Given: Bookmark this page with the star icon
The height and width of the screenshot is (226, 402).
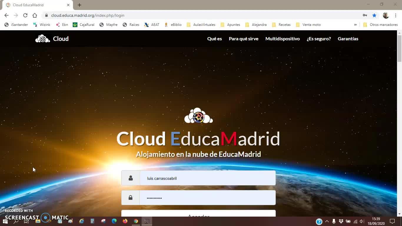Looking at the screenshot, I should click(374, 15).
